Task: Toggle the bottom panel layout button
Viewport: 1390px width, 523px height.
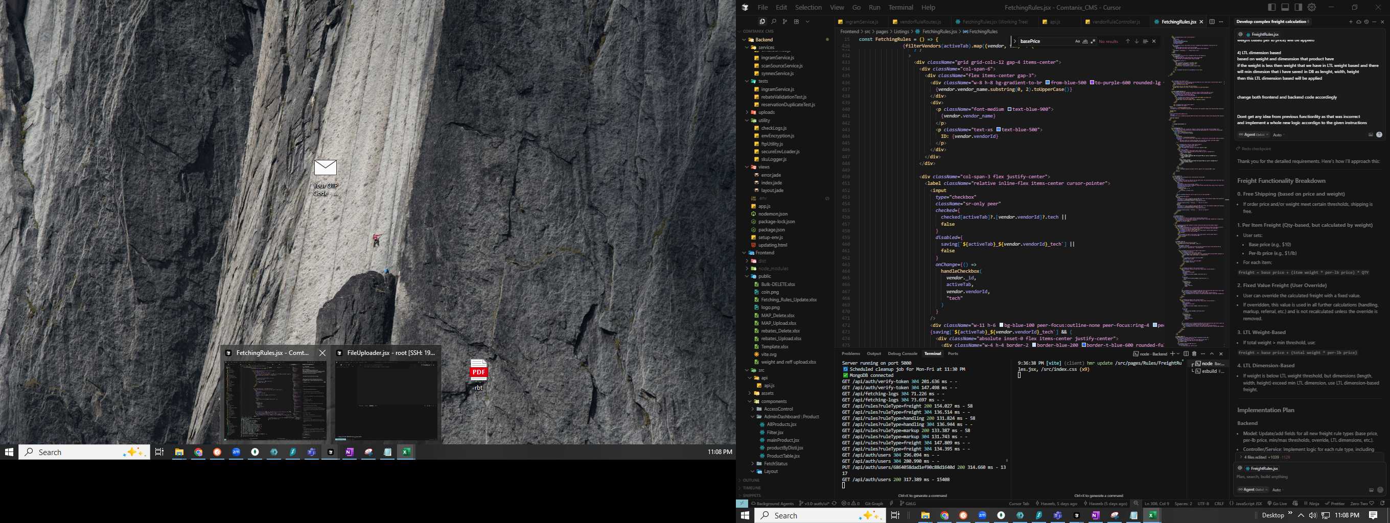Action: pyautogui.click(x=1285, y=7)
